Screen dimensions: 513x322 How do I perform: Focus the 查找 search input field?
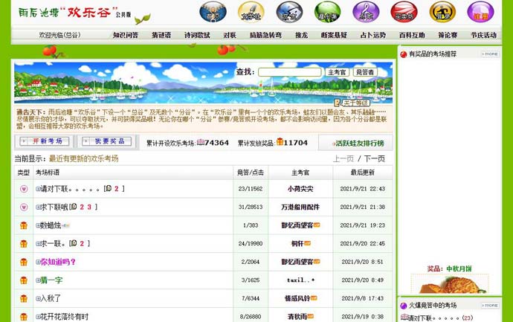(x=289, y=72)
